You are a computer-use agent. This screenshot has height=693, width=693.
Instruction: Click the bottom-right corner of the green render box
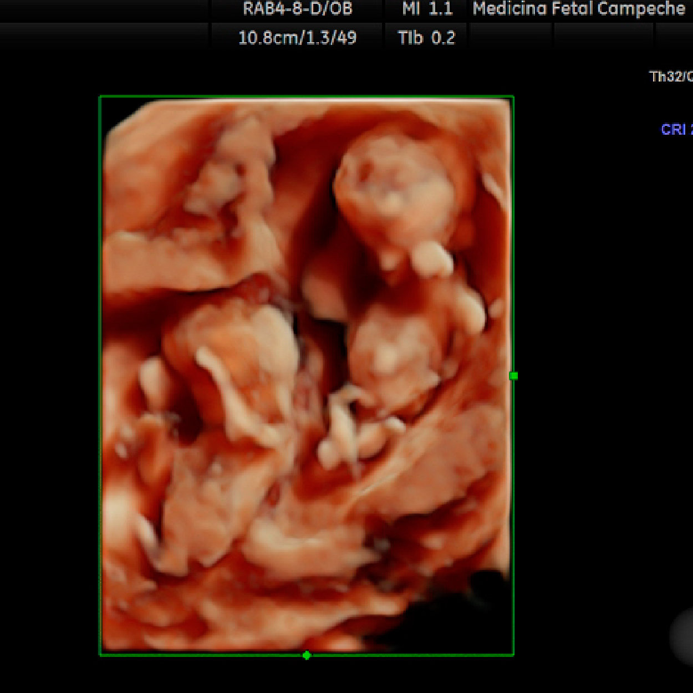click(x=513, y=655)
